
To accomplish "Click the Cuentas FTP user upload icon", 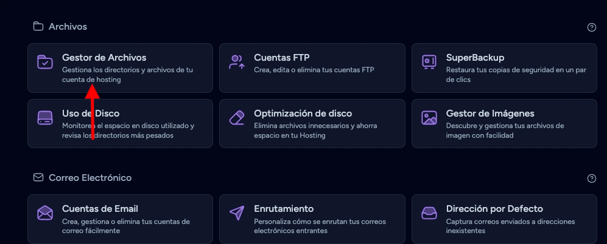I will tap(237, 62).
